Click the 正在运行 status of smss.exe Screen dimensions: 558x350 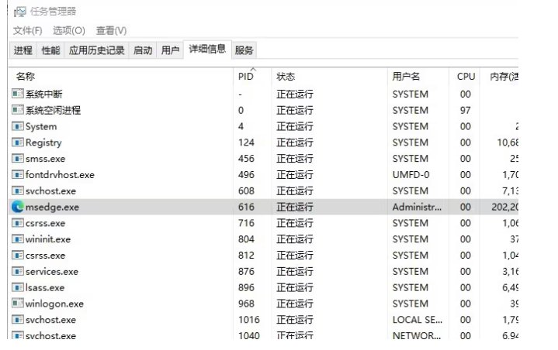[295, 159]
